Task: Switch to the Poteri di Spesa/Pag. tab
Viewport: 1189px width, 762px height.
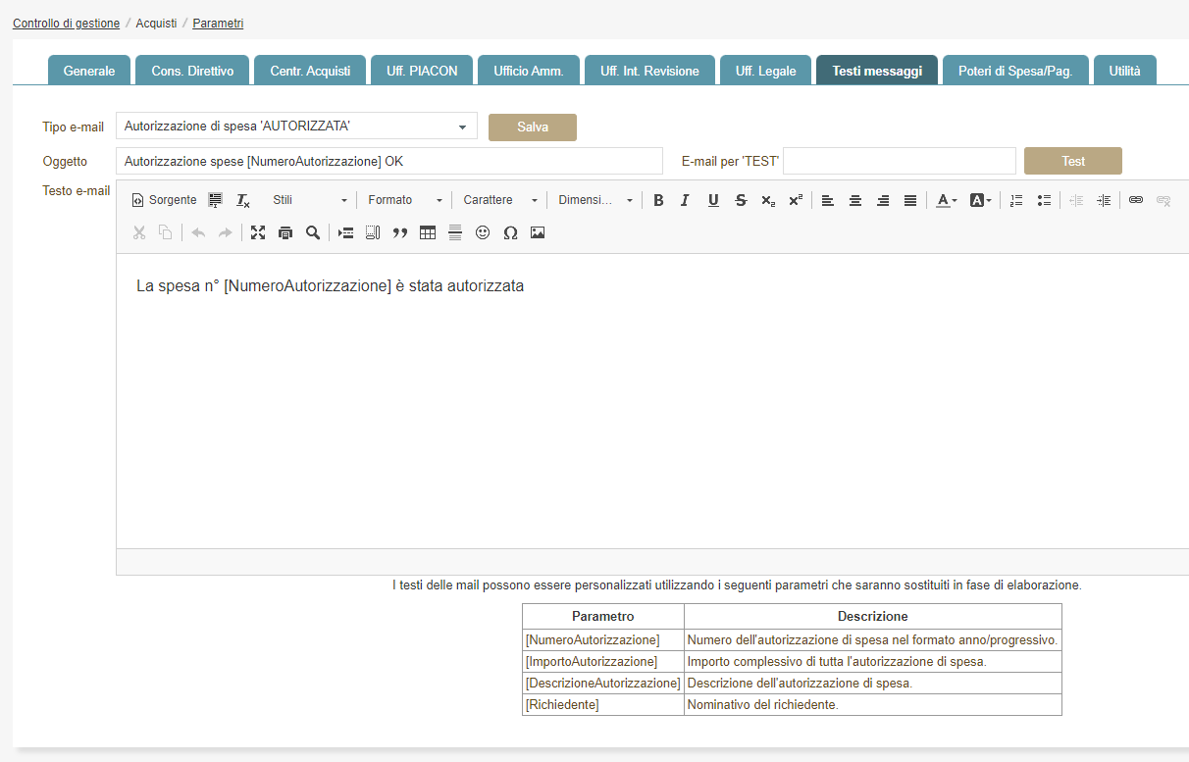Action: pyautogui.click(x=1015, y=71)
